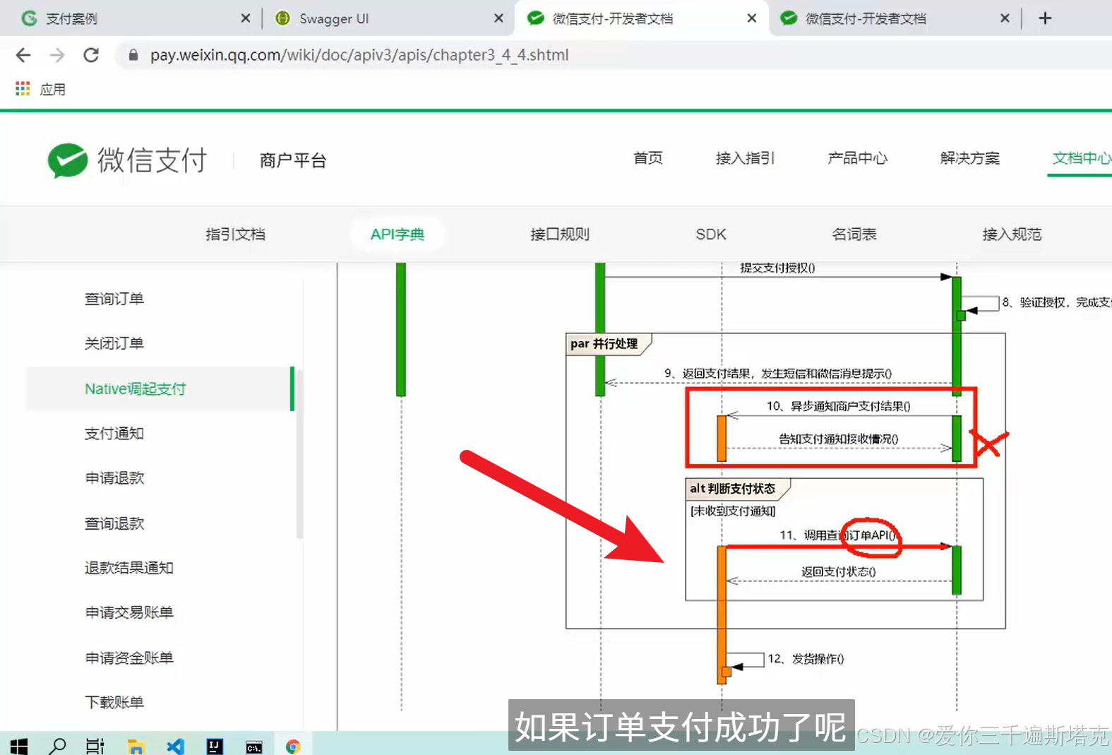The image size is (1112, 755).
Task: Open IntelliJ IDEA from the taskbar
Action: coord(215,747)
